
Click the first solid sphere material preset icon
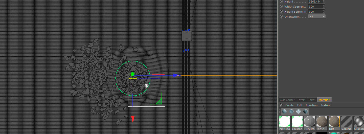[285, 111]
